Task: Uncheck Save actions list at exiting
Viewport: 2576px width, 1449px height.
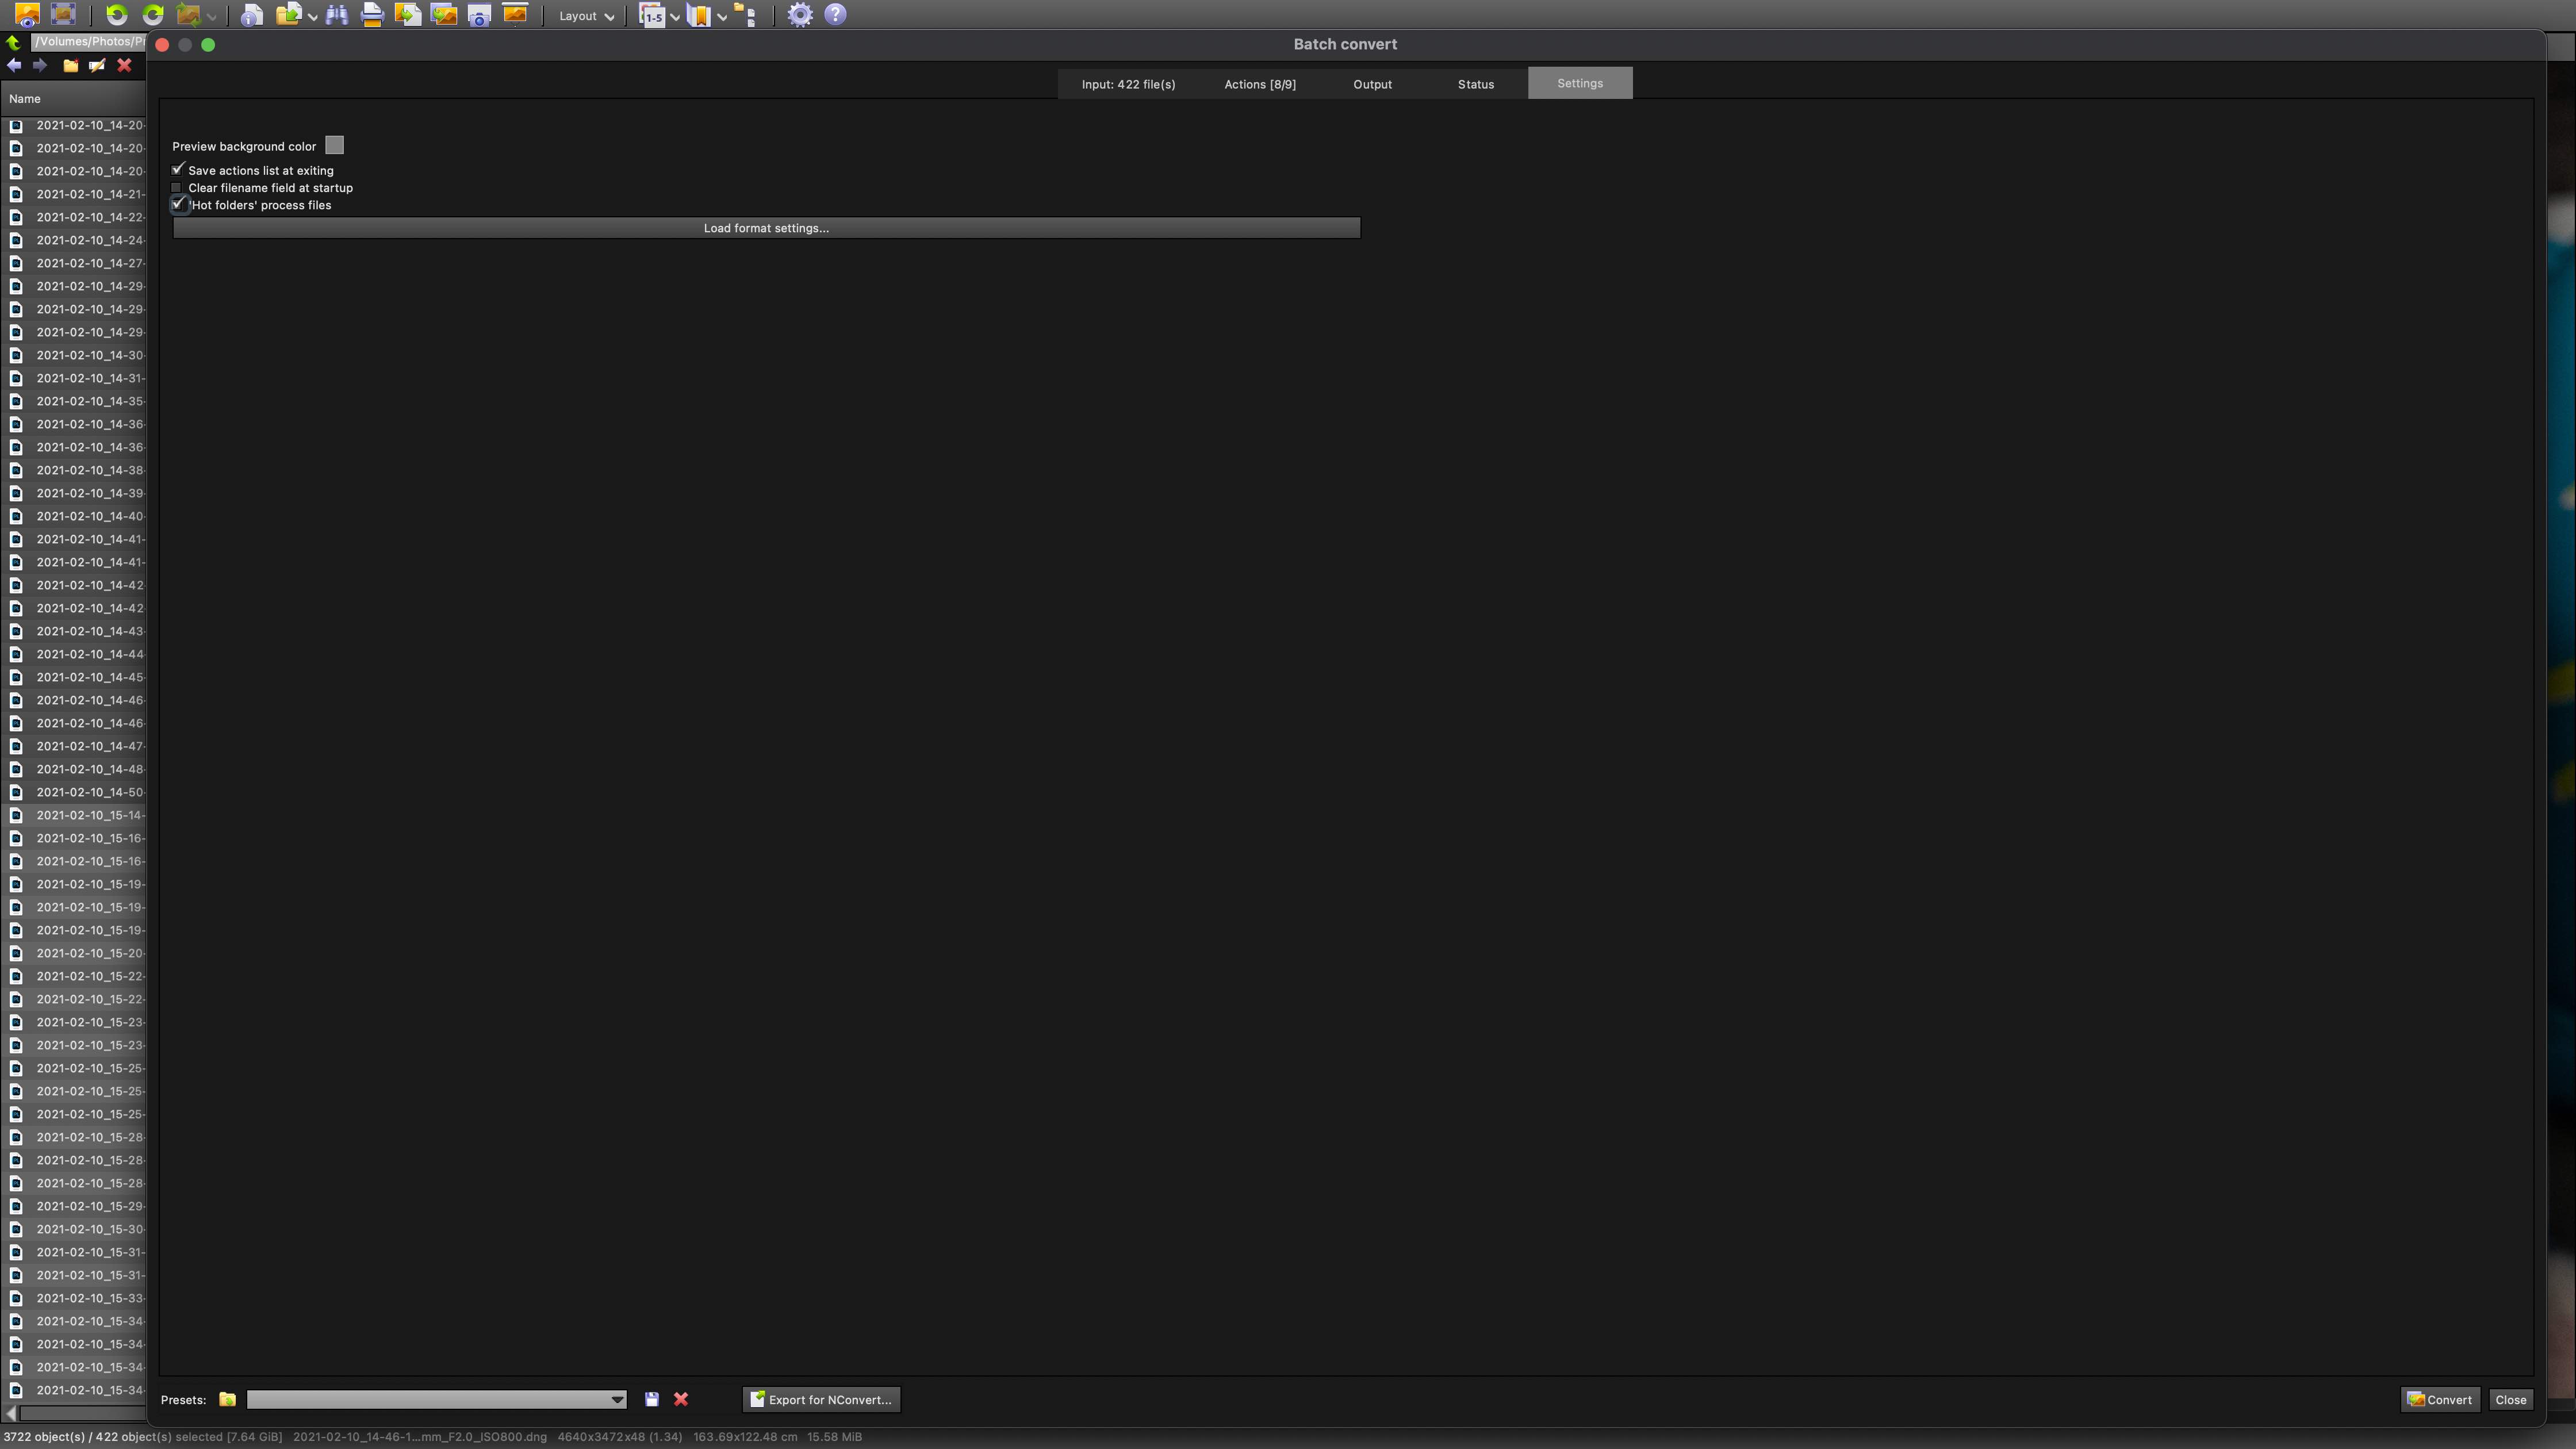Action: coord(178,170)
